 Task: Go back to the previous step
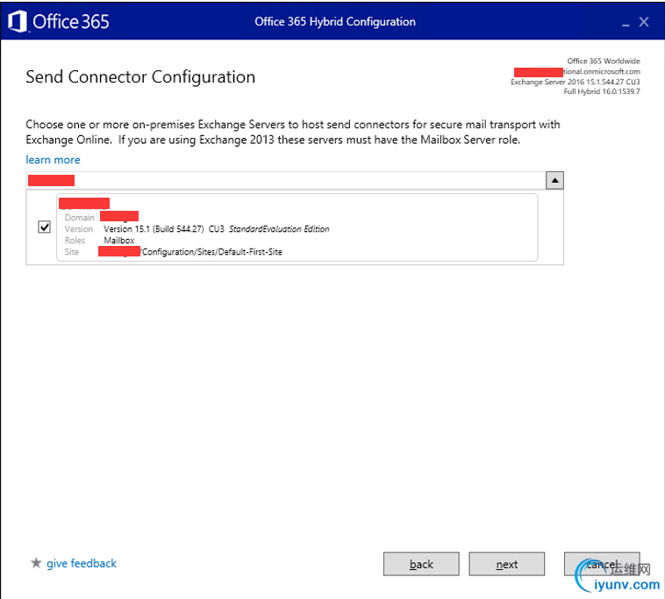tap(421, 564)
